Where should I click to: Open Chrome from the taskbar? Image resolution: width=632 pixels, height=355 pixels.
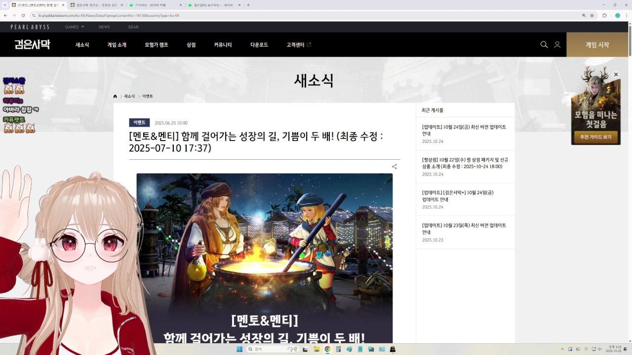327,349
